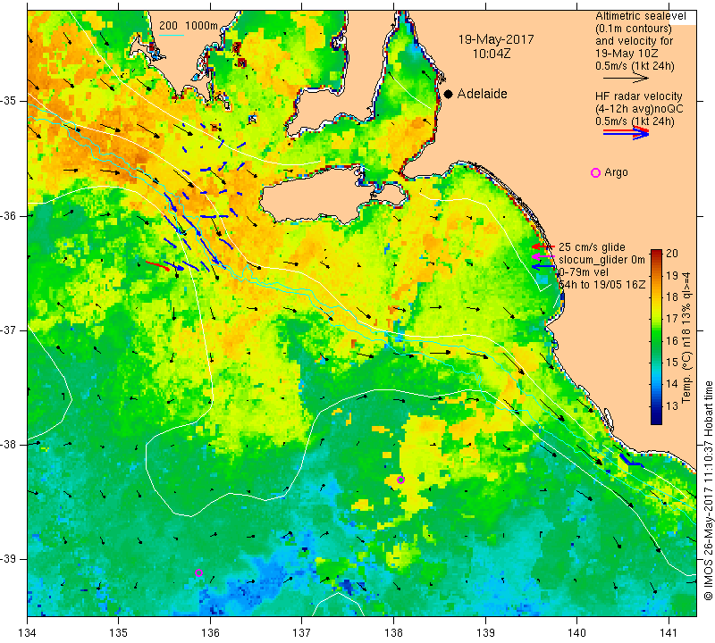
Task: Click the red glider track arrow near 135.4E 36.4S
Action: coord(158,265)
